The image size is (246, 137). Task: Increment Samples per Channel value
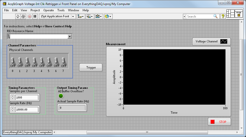[13, 96]
